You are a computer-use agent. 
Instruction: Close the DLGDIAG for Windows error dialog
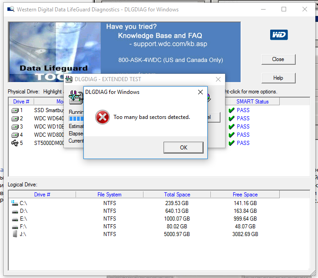coord(200,92)
